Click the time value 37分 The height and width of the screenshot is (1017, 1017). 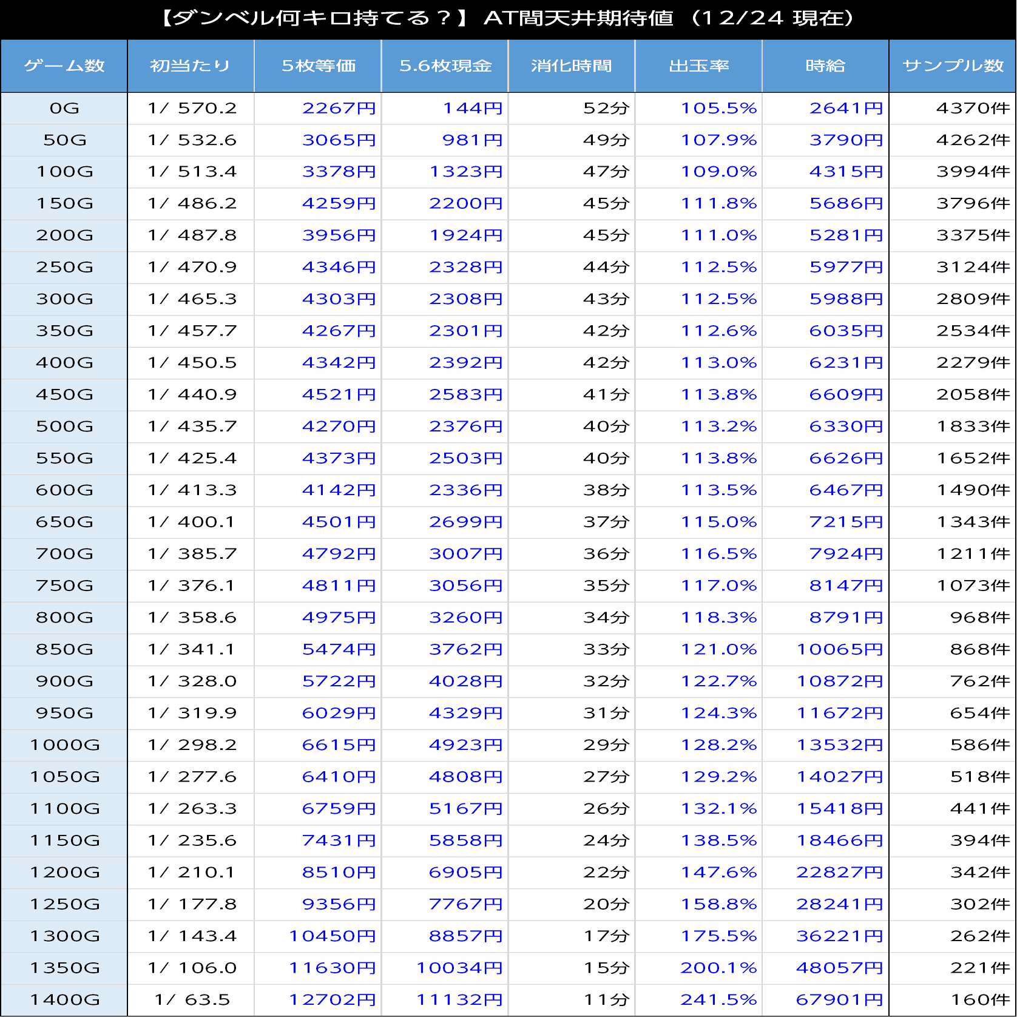[606, 522]
